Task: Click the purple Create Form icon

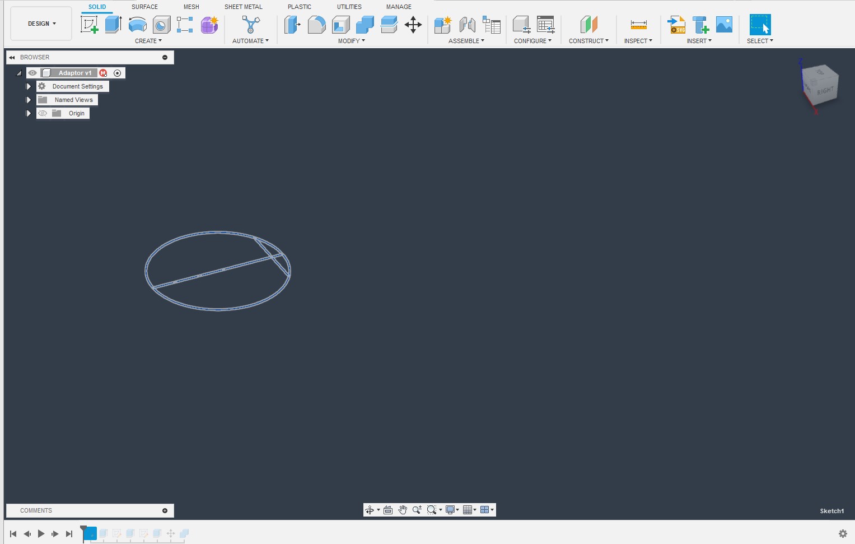Action: coord(209,25)
